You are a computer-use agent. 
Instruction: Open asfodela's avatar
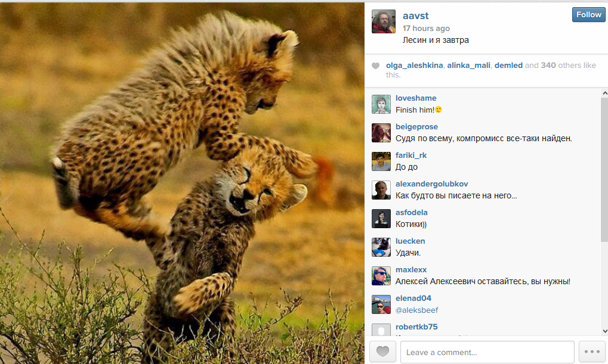coord(381,219)
